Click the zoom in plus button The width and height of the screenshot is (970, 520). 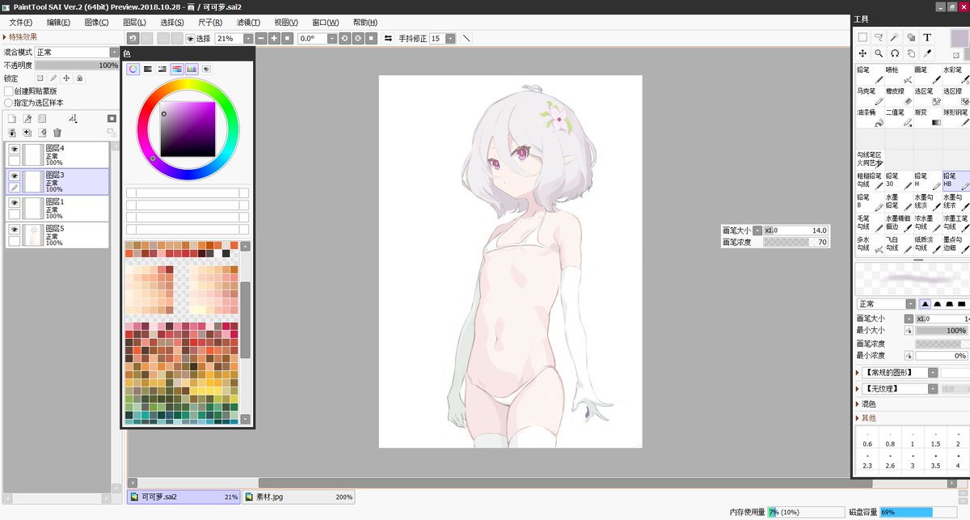(274, 38)
